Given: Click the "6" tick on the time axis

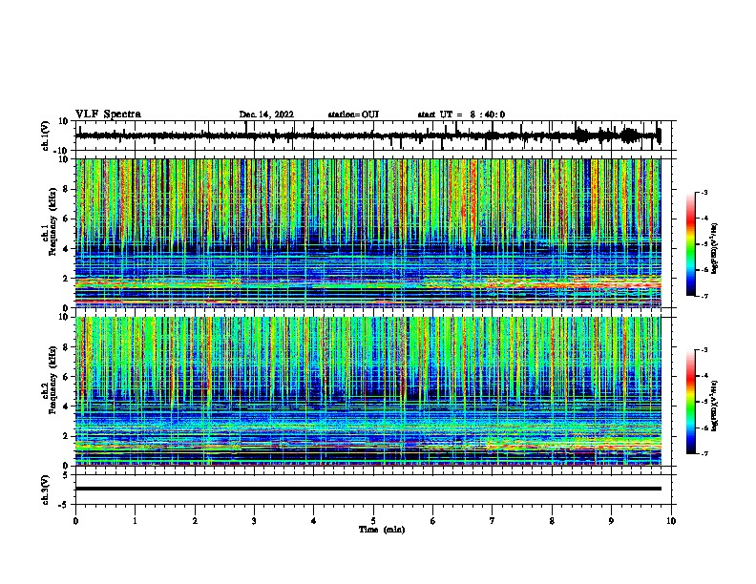Looking at the screenshot, I should click(433, 521).
